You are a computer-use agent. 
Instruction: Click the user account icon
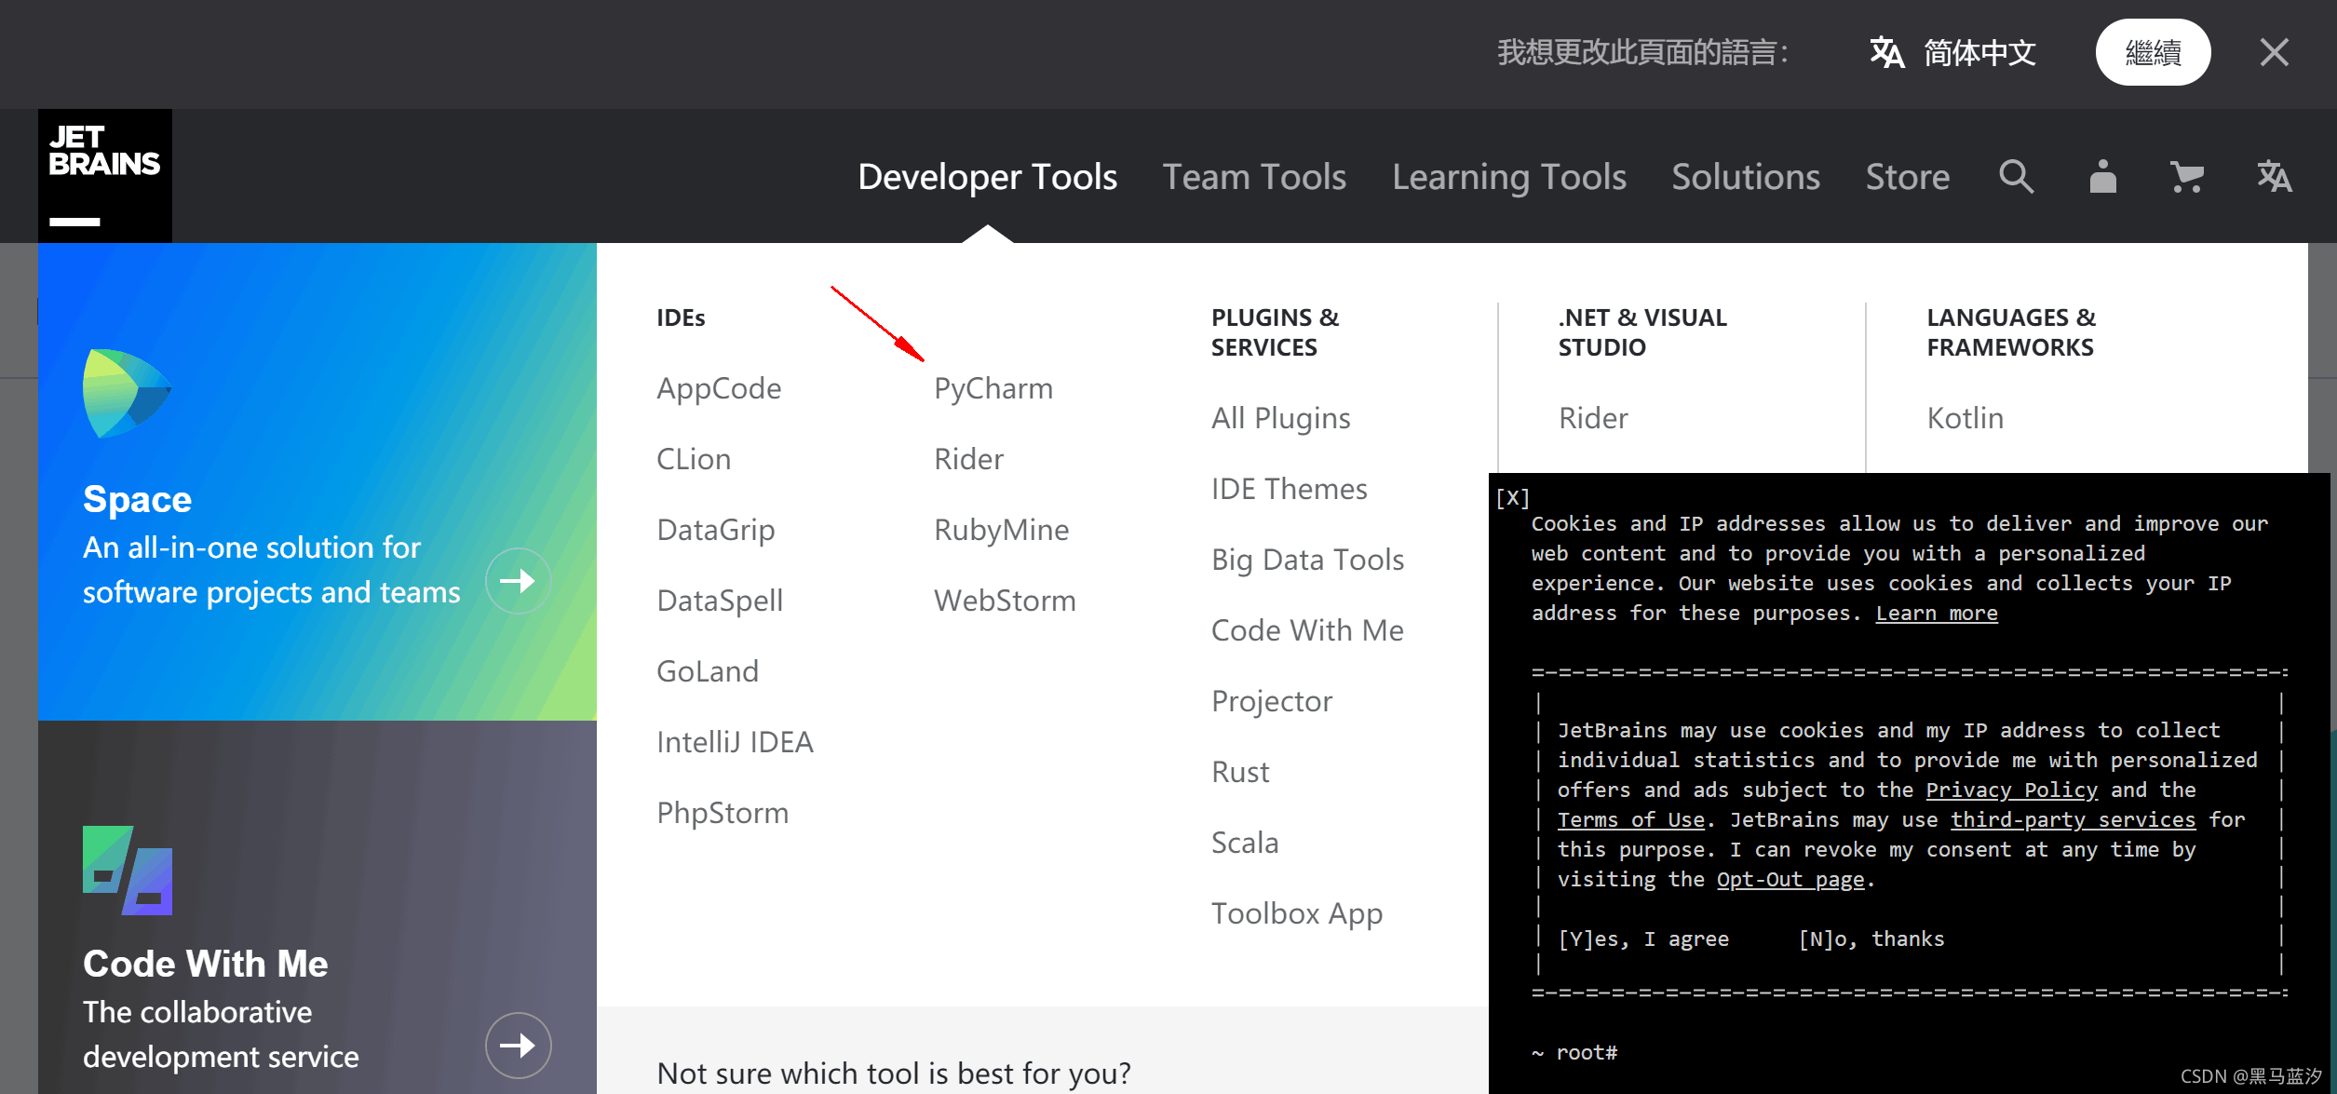(2102, 177)
